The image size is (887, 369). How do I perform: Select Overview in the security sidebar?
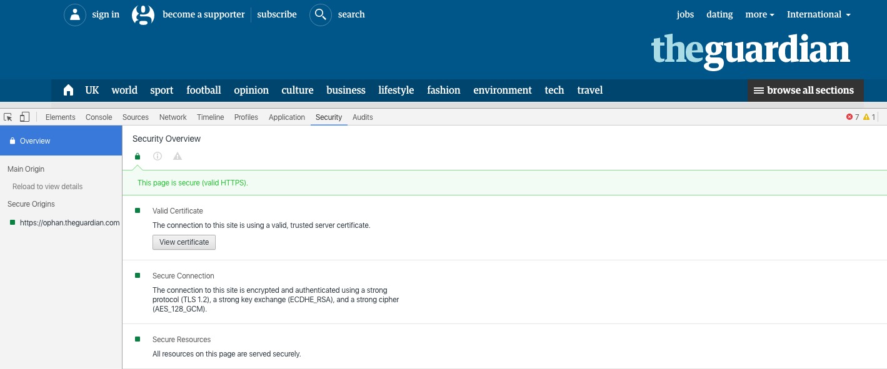61,141
